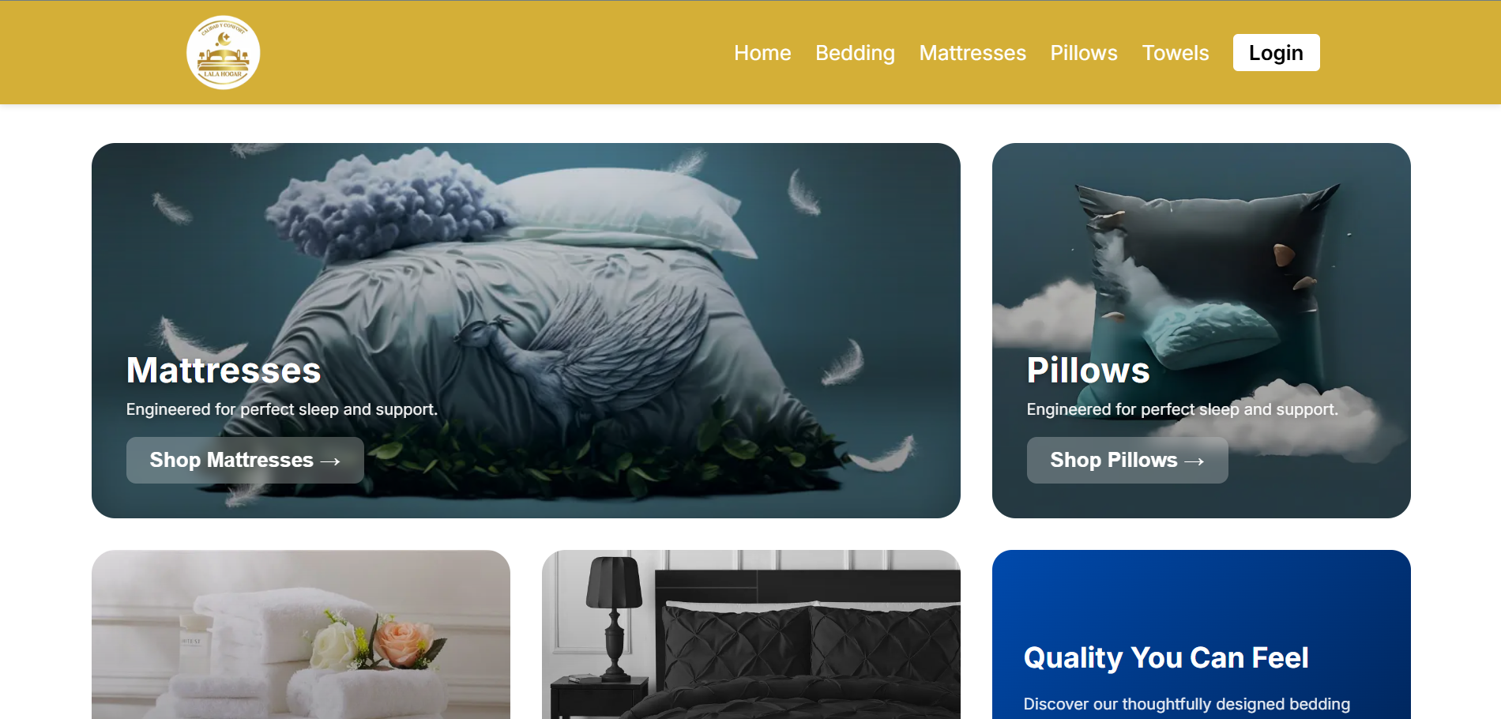1501x719 pixels.
Task: Open the Mattresses card heading
Action: (224, 370)
